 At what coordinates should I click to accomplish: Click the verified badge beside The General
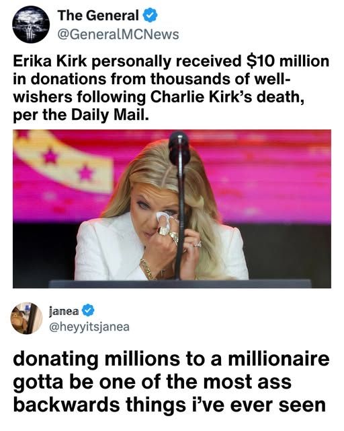click(150, 15)
